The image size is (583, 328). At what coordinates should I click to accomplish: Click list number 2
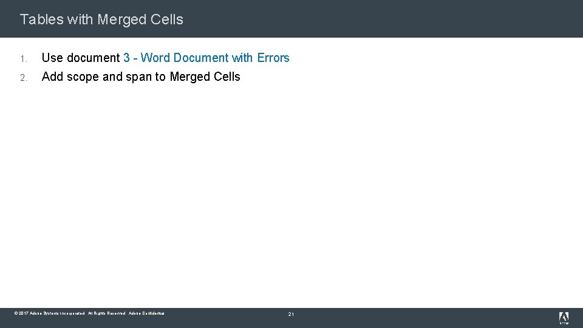point(24,78)
